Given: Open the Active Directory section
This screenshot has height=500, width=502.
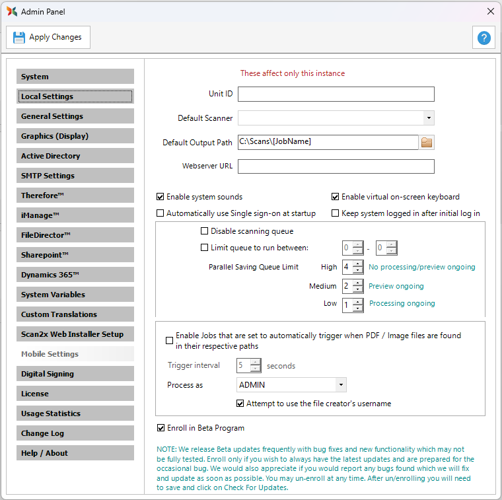Looking at the screenshot, I should coord(75,156).
